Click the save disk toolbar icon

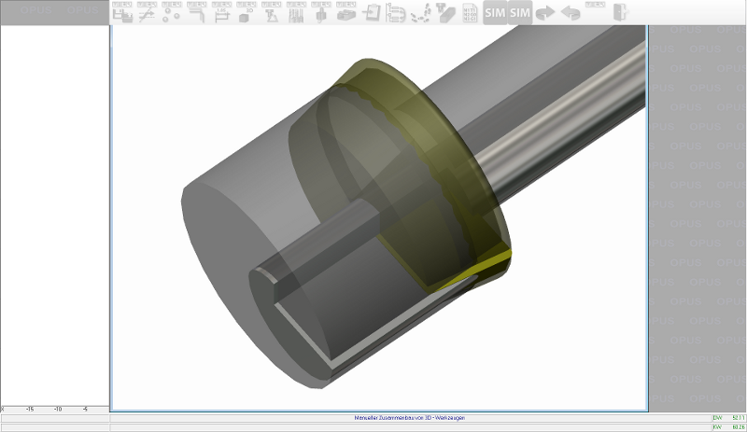[122, 12]
